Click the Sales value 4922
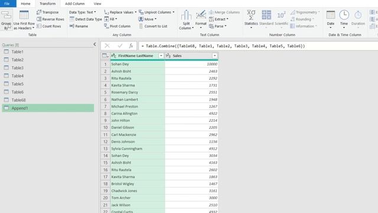This screenshot has width=378, height=213. [191, 113]
